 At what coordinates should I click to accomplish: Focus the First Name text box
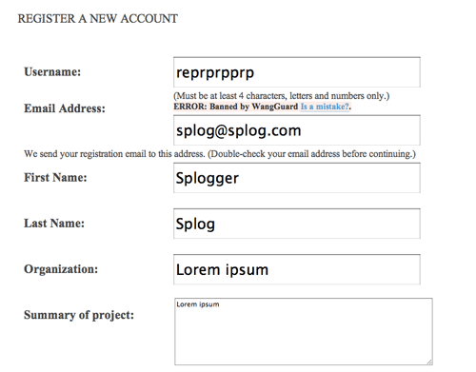[297, 178]
